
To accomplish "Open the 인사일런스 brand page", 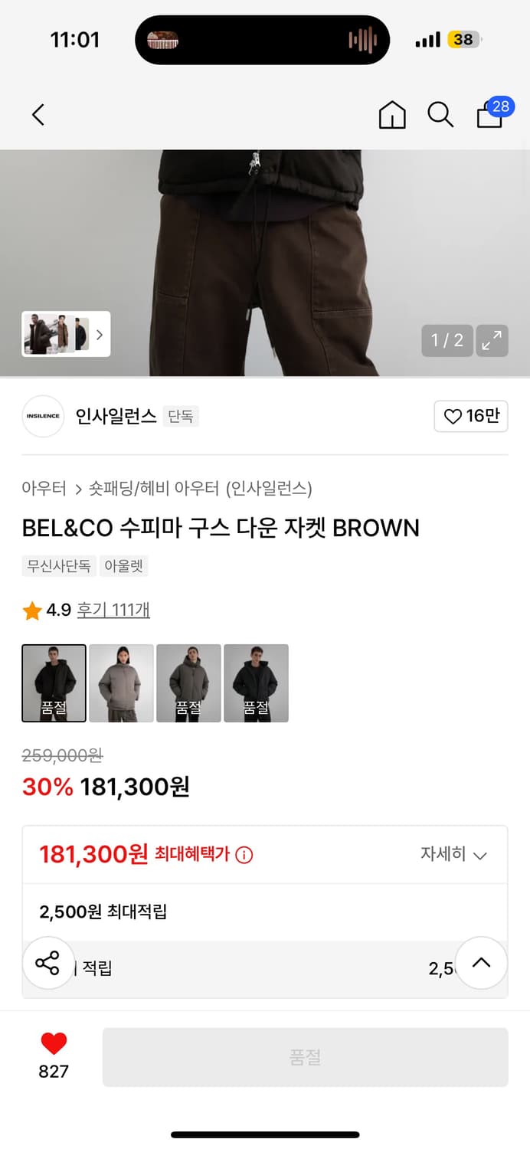I will [x=116, y=416].
